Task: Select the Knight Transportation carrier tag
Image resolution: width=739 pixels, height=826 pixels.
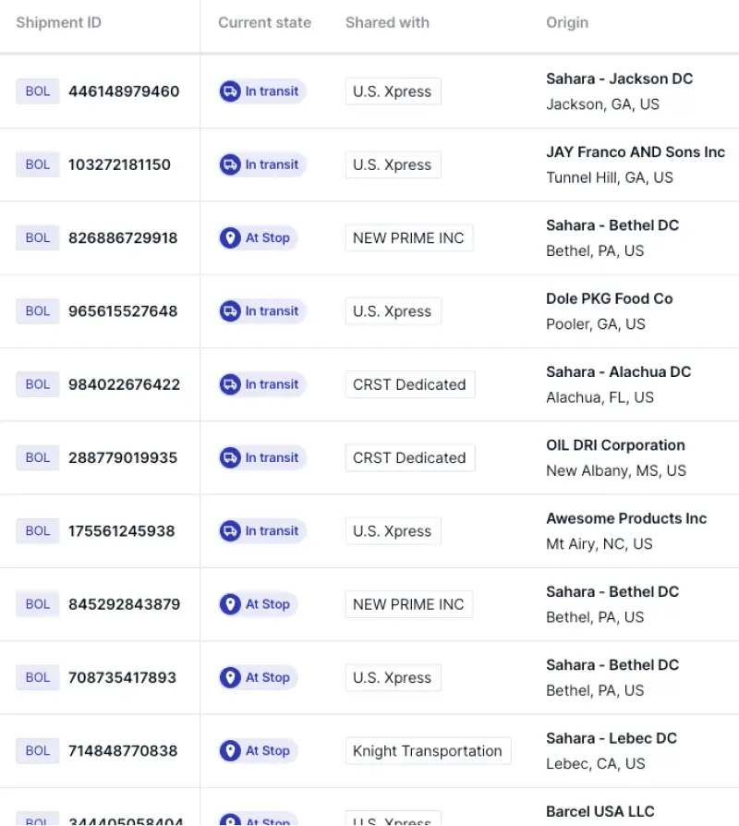Action: (428, 750)
